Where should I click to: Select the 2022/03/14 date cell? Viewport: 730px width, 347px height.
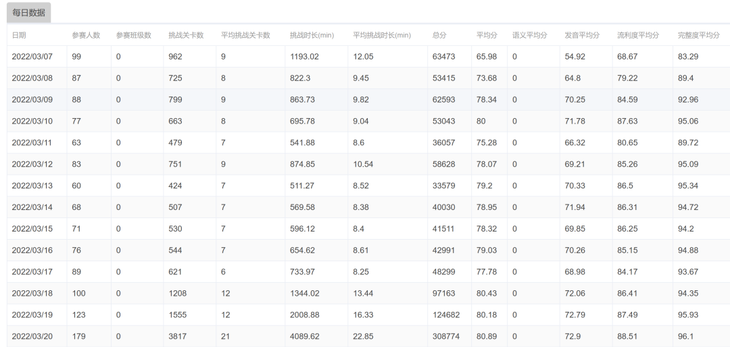32,207
